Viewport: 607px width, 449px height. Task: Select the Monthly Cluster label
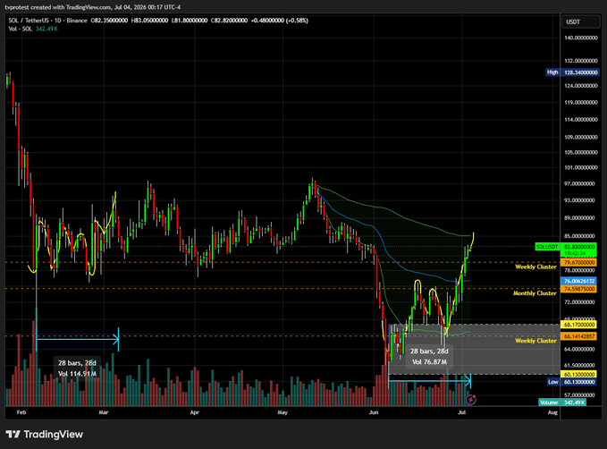tap(535, 293)
